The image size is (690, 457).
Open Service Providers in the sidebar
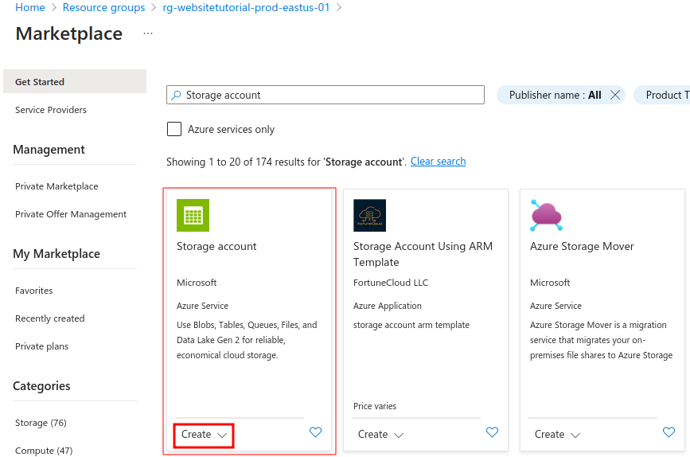(x=51, y=110)
